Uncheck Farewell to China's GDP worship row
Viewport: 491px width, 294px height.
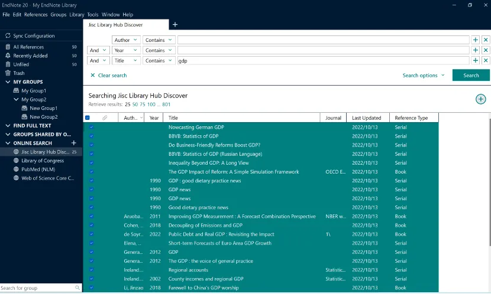tap(92, 288)
